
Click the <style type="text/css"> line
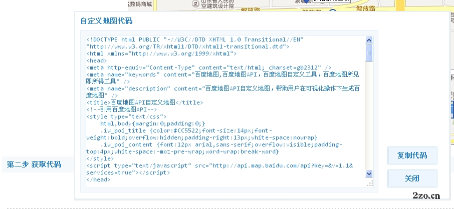pyautogui.click(x=127, y=117)
